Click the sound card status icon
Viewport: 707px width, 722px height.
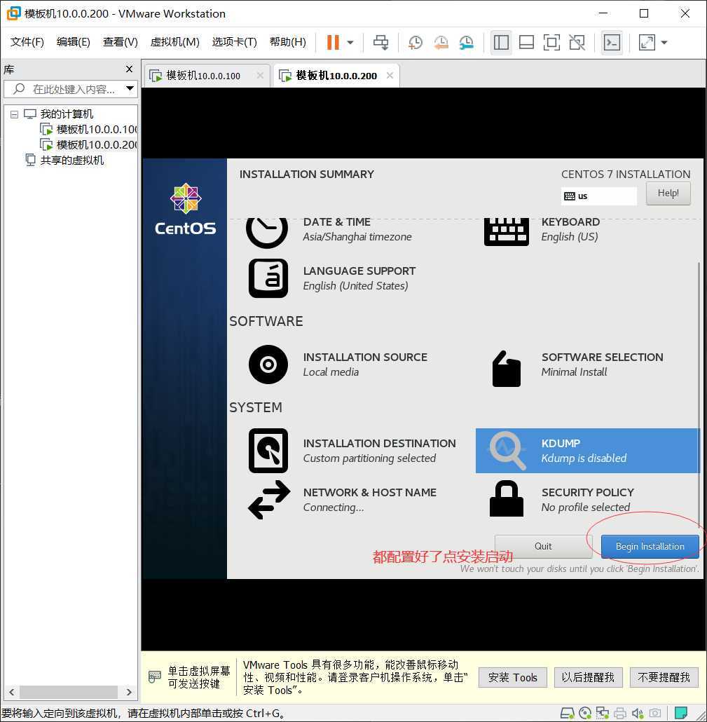[x=638, y=714]
